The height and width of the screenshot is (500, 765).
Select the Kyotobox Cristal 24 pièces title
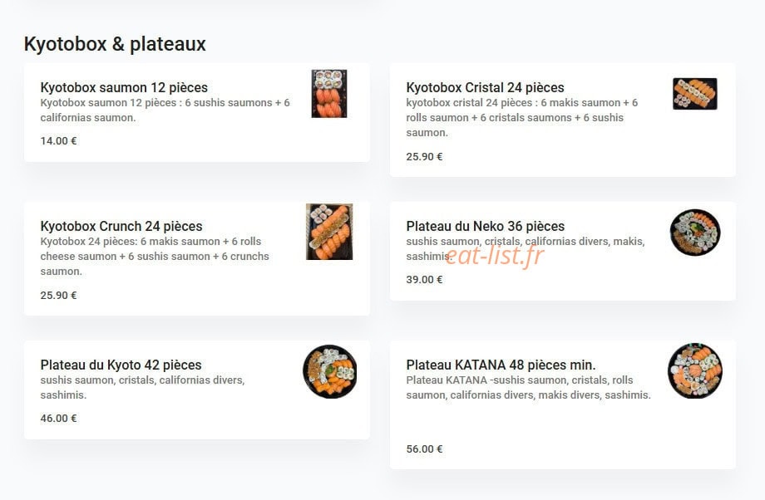[x=485, y=87]
